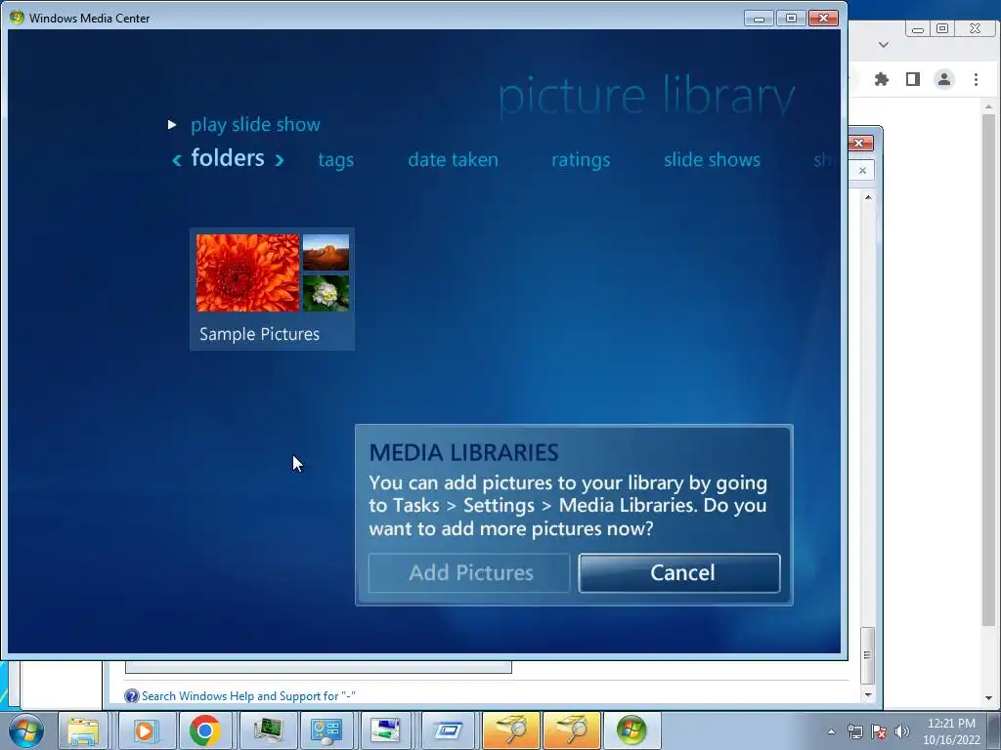Image resolution: width=1001 pixels, height=750 pixels.
Task: Open the green-screen monitor taskbar icon
Action: (268, 730)
